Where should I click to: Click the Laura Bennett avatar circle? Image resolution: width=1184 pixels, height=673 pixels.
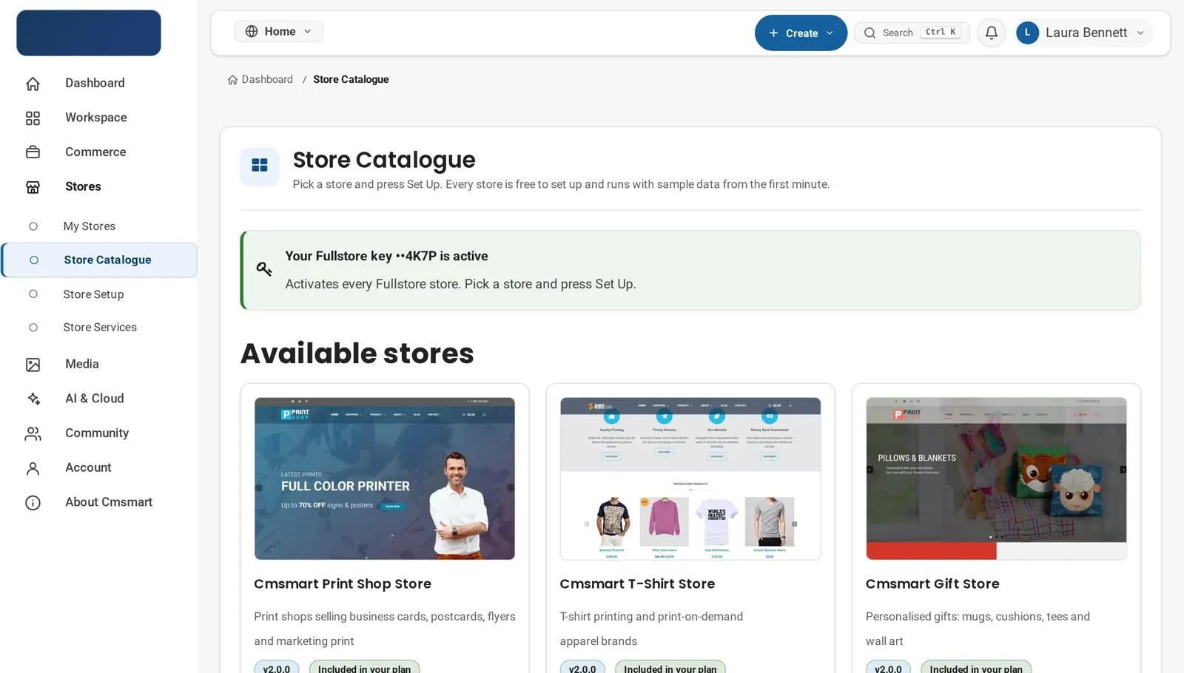click(x=1027, y=33)
